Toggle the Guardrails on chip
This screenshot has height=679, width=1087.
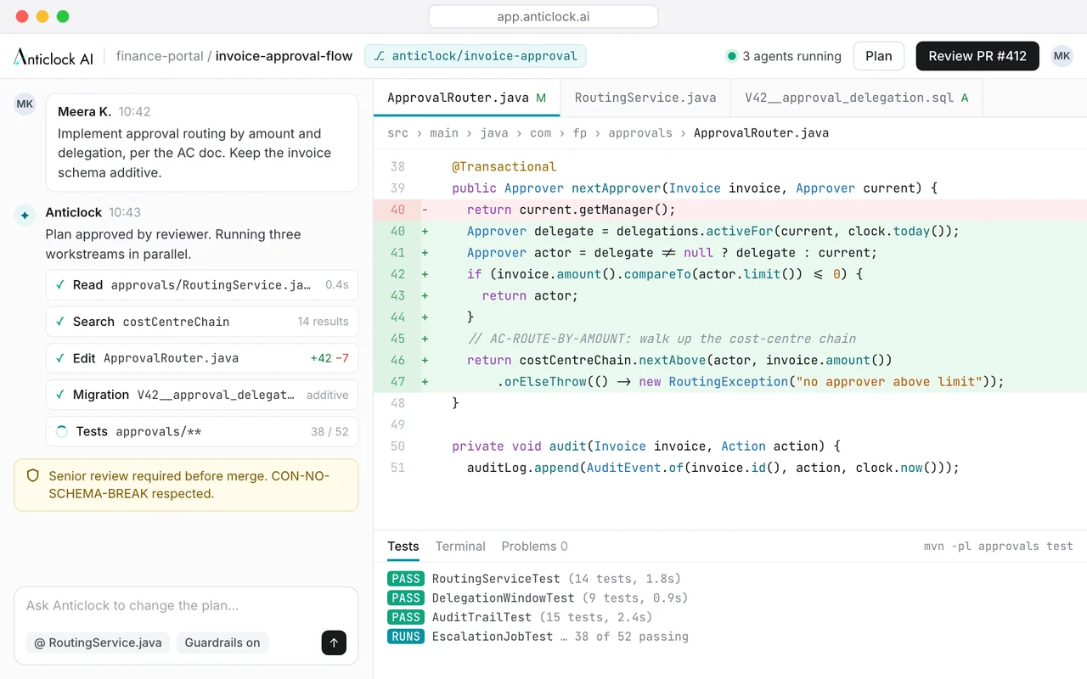(x=222, y=643)
